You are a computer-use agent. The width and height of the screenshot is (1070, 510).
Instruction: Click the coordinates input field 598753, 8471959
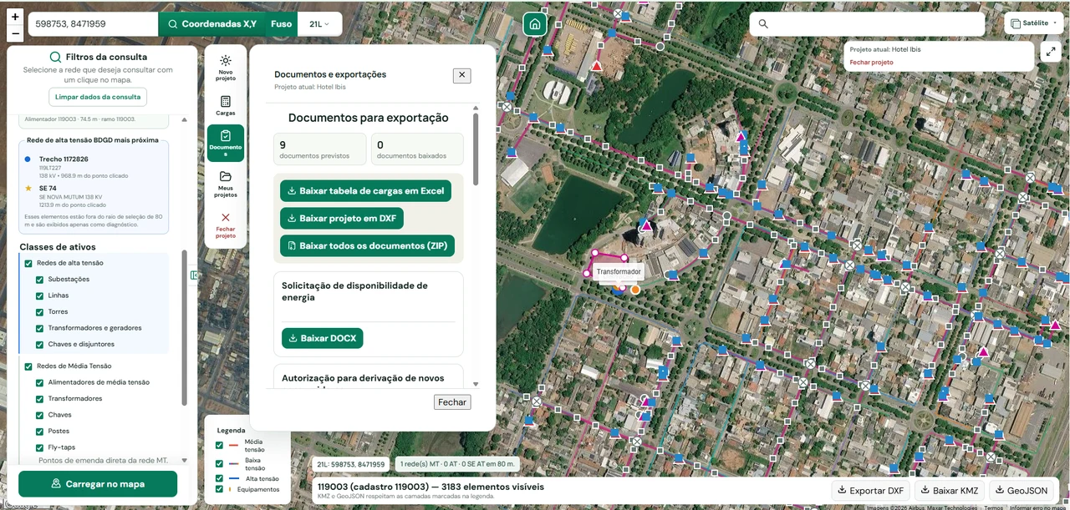click(x=93, y=24)
